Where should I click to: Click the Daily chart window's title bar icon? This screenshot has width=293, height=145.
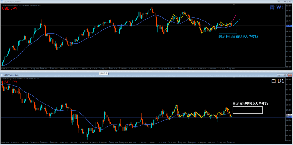(2, 75)
